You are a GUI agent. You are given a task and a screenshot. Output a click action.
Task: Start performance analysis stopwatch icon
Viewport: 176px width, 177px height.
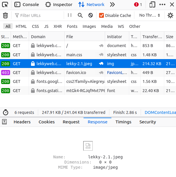(5, 112)
